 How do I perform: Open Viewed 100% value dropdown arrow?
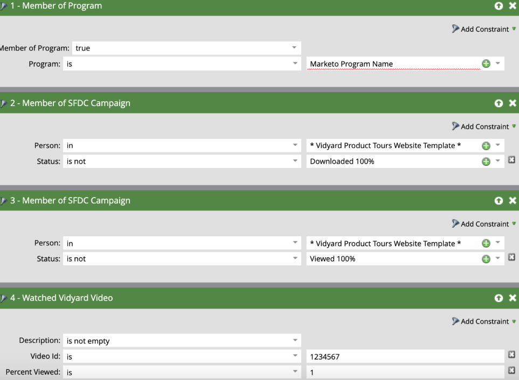tap(497, 258)
